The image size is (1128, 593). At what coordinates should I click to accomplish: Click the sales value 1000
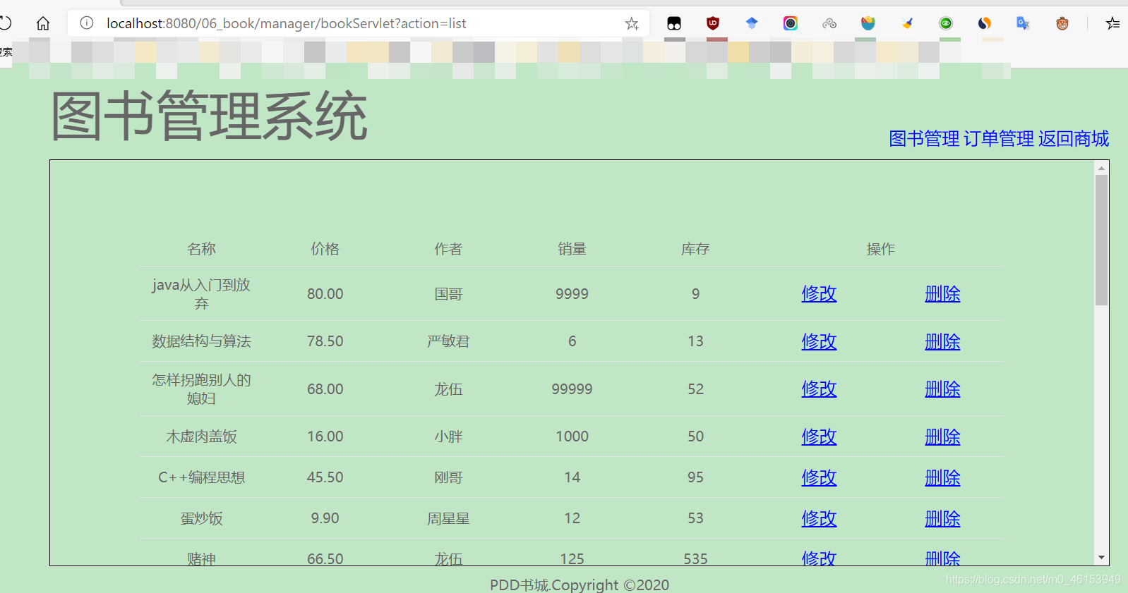(572, 436)
